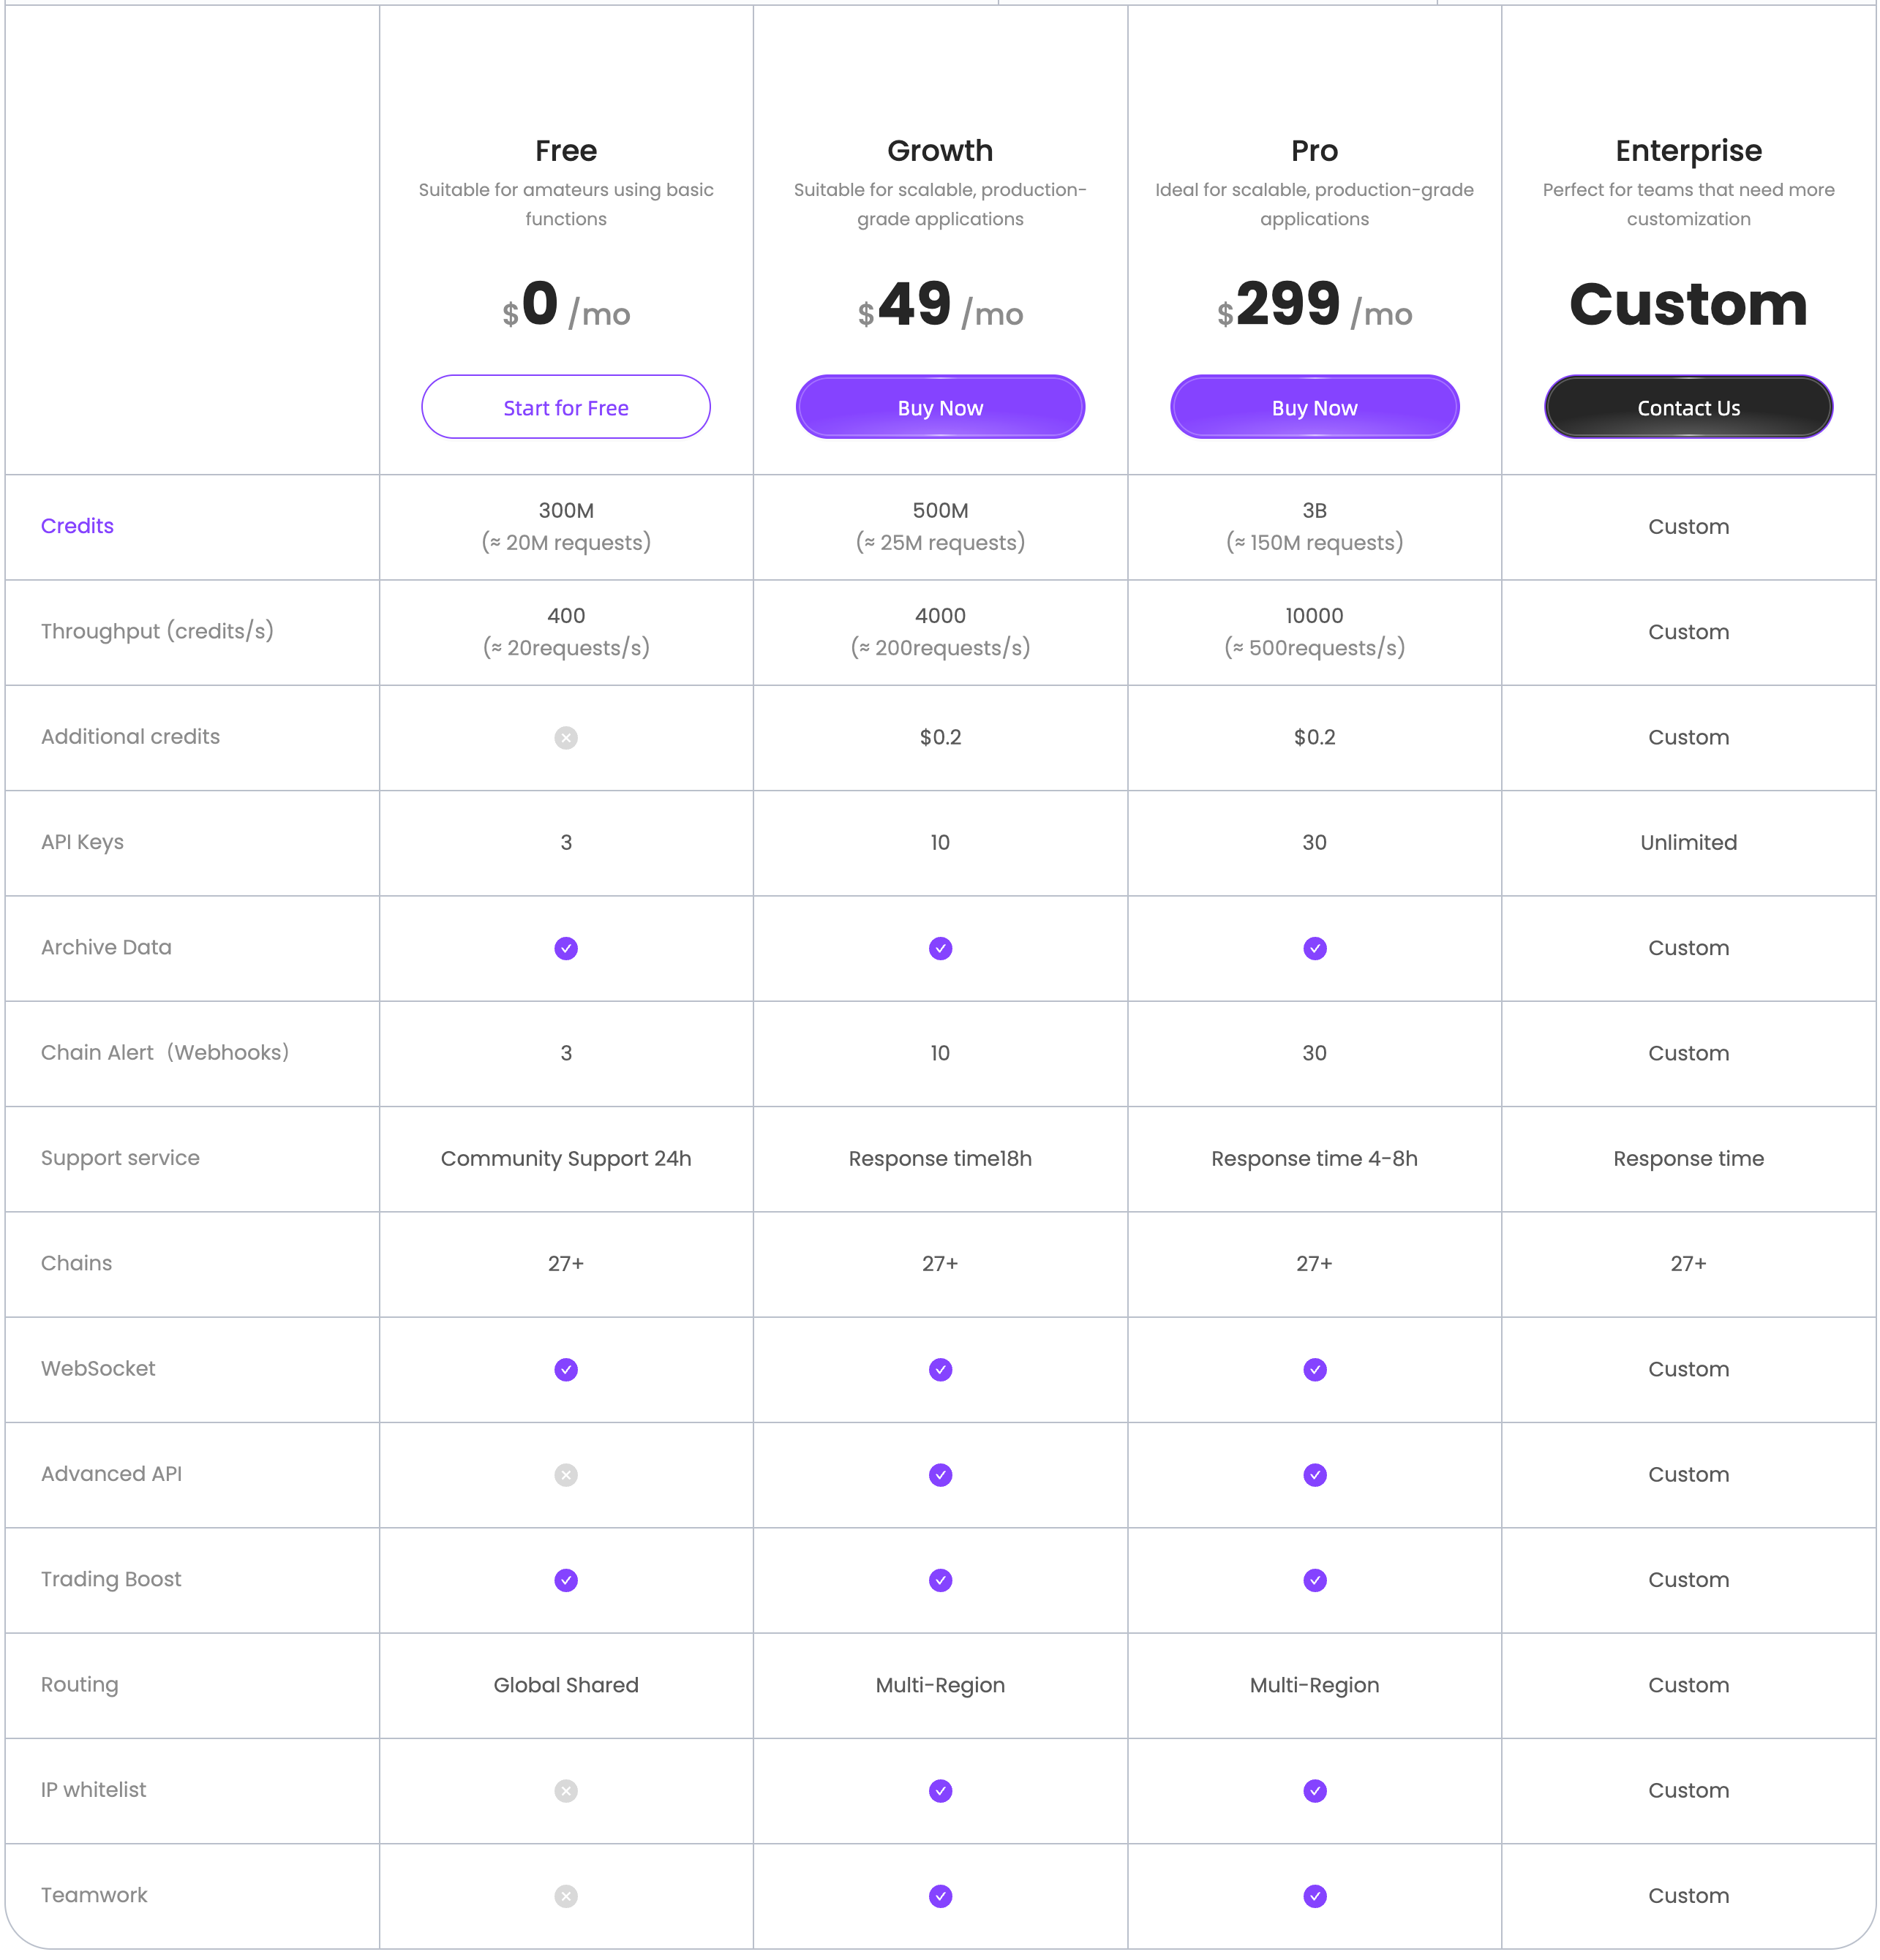Select the Credits row label
Screen dimensions: 1880x1960
77,526
